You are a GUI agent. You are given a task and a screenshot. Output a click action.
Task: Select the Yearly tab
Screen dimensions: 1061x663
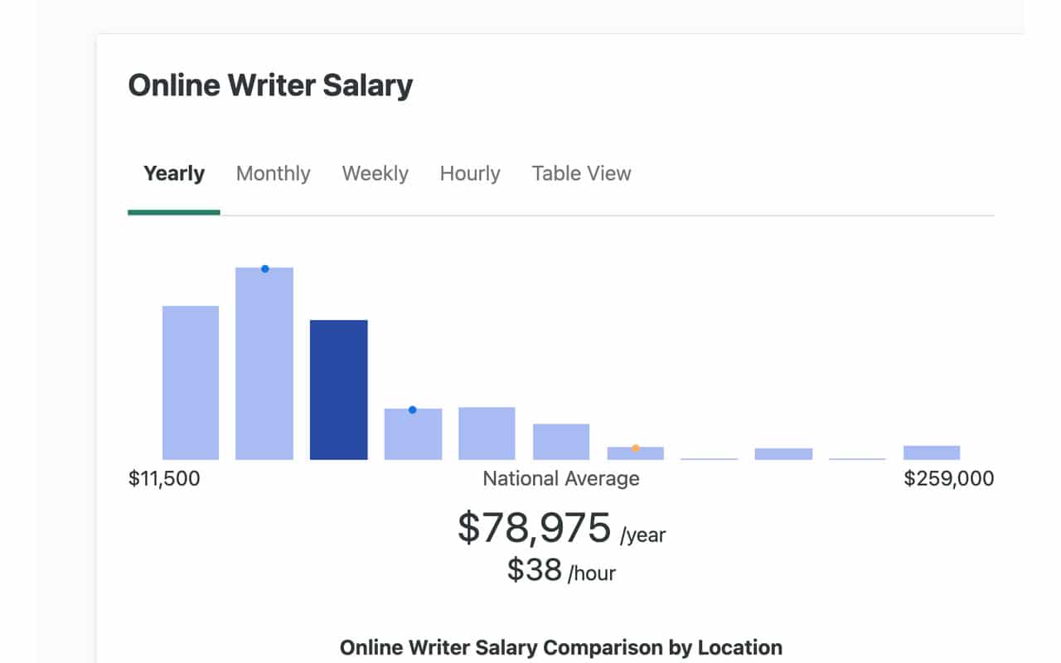point(173,173)
